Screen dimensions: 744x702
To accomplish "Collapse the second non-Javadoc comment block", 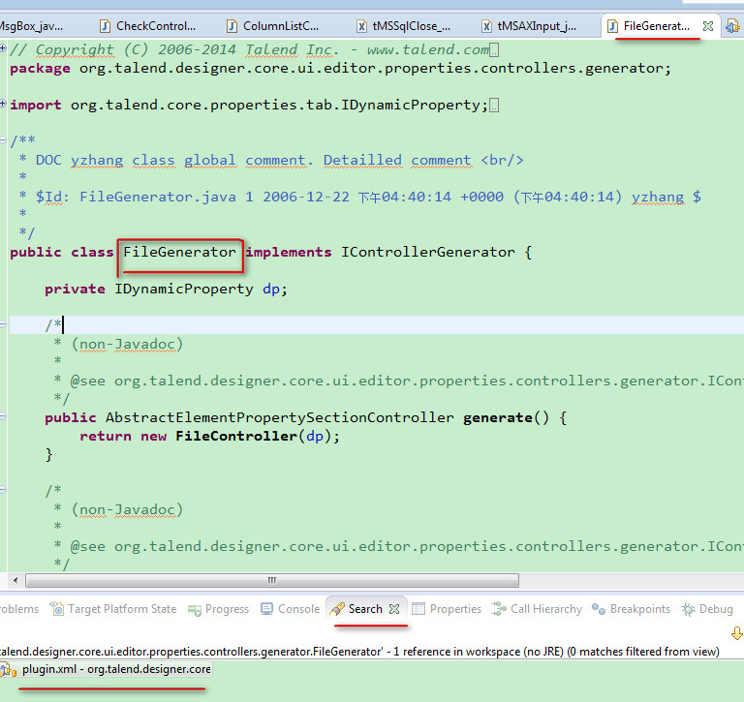I will tap(3, 490).
